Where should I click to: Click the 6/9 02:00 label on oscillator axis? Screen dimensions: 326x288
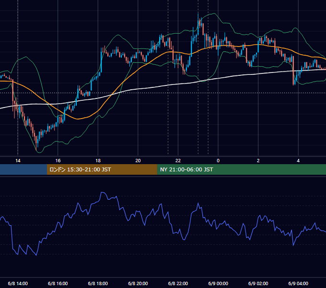tap(258, 283)
